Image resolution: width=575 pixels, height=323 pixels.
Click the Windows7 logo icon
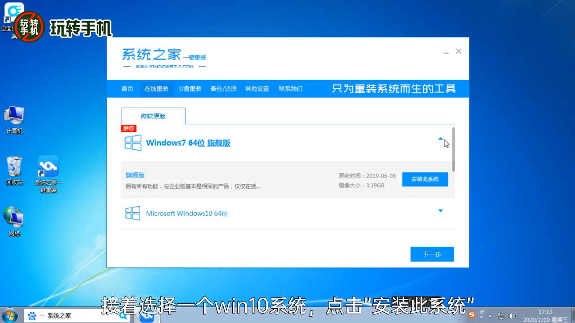133,143
